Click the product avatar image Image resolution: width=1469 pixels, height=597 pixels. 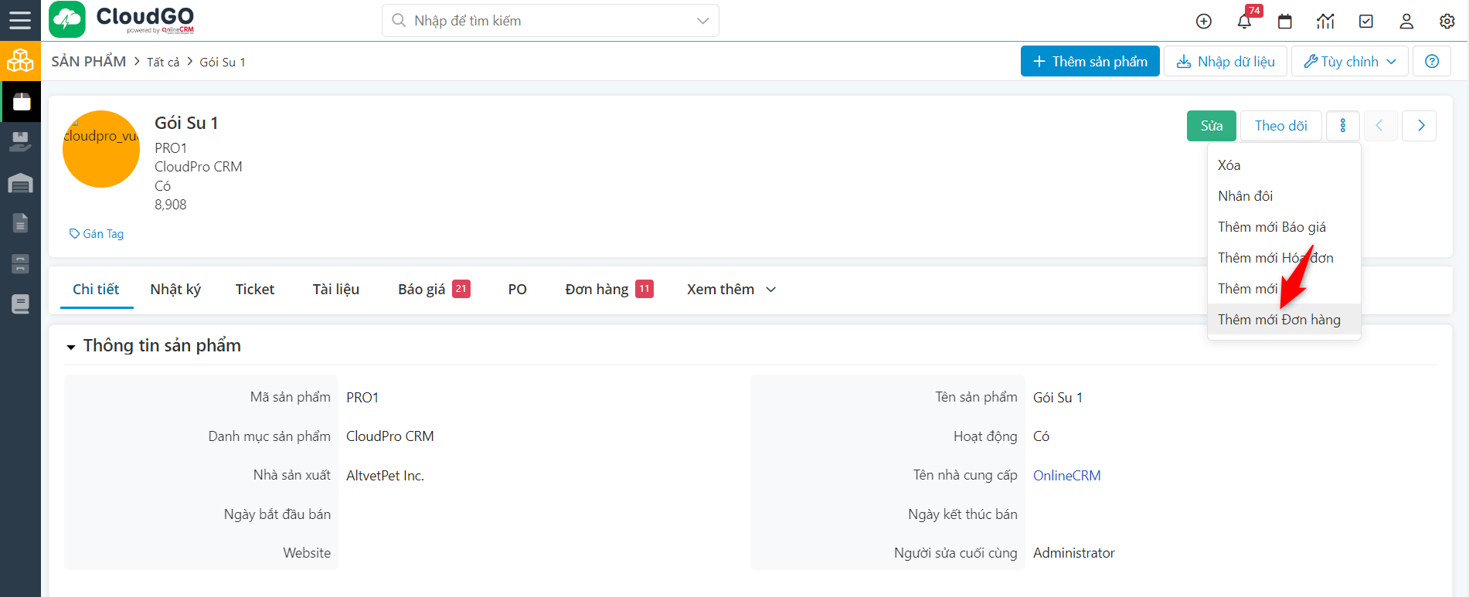pyautogui.click(x=101, y=149)
